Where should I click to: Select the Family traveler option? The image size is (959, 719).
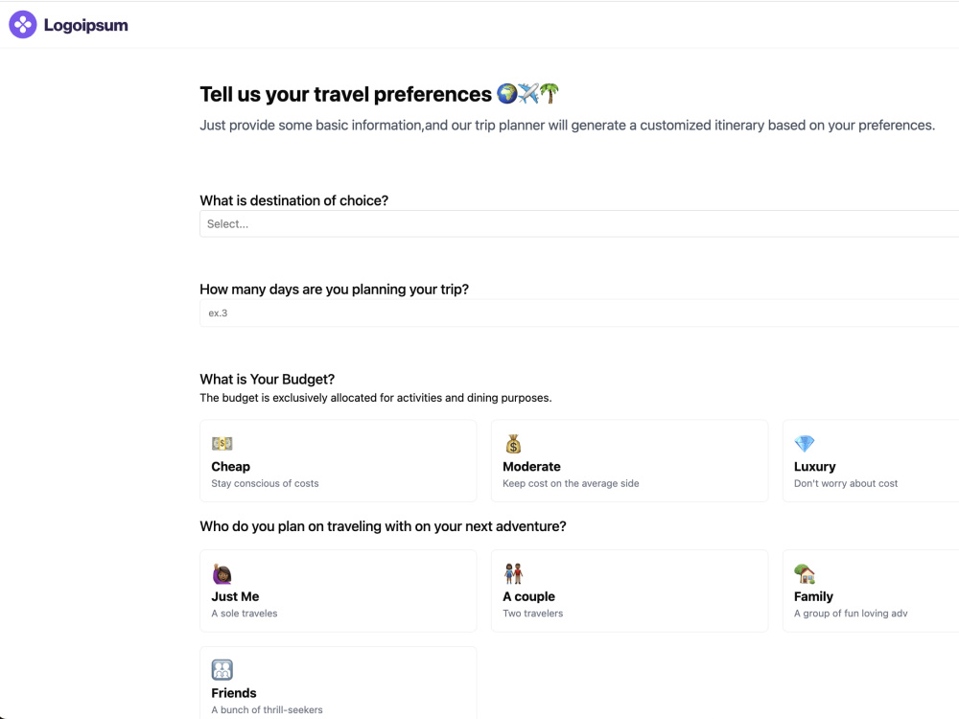click(x=871, y=591)
